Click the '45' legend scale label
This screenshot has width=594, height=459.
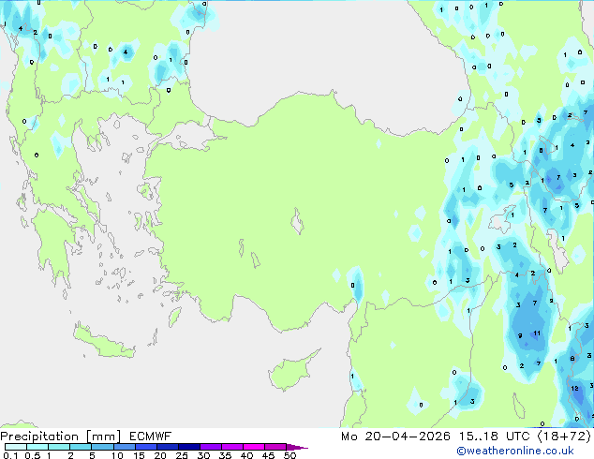pyautogui.click(x=268, y=455)
